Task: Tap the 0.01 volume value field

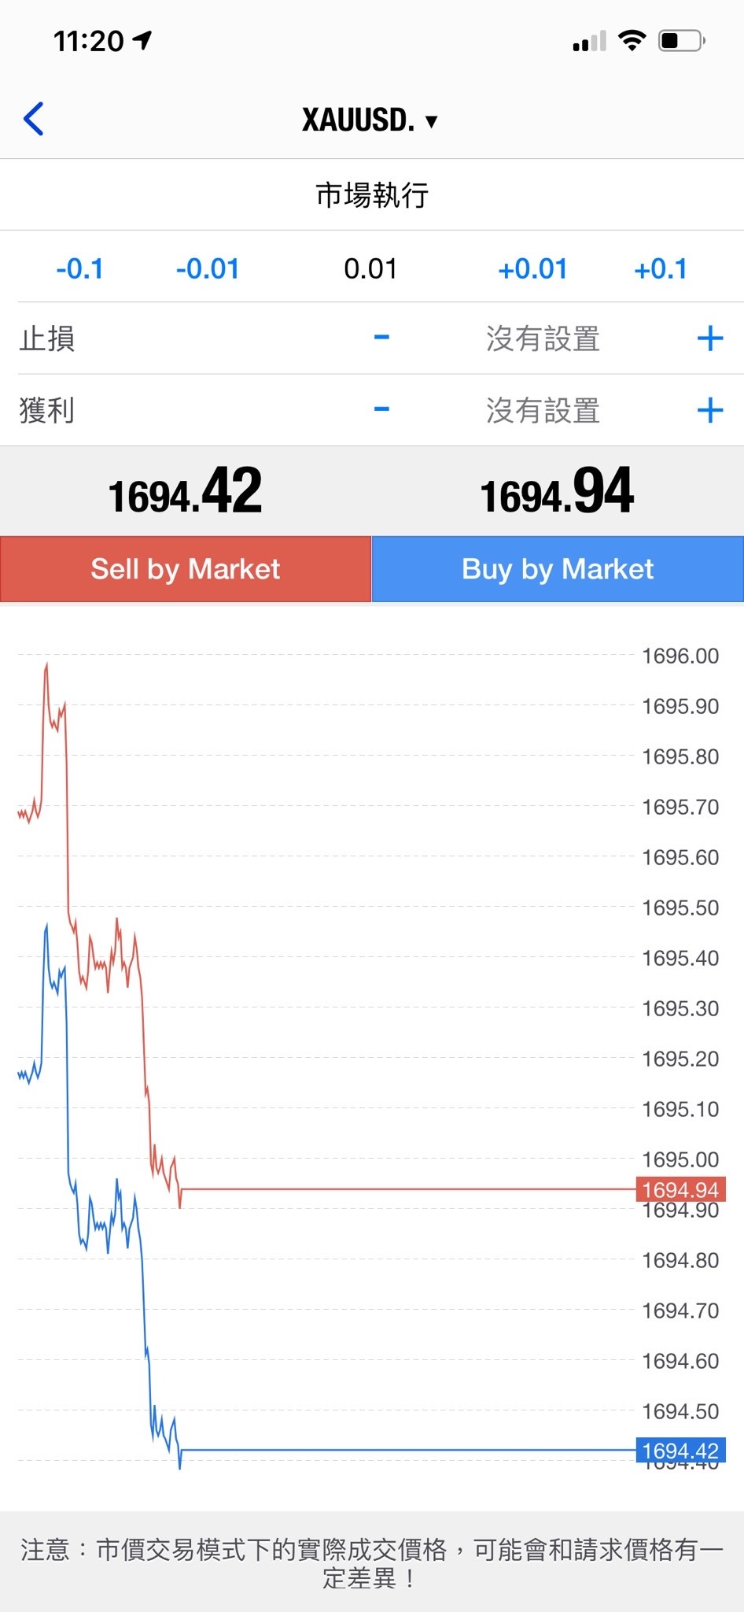Action: pos(370,269)
